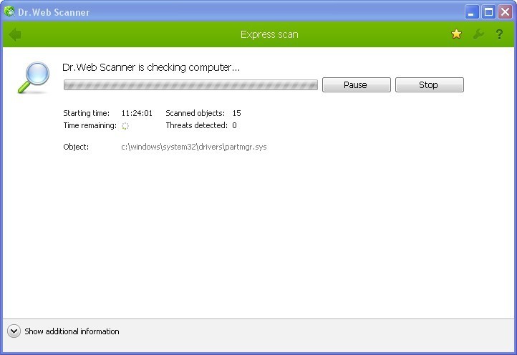The width and height of the screenshot is (517, 355).
Task: Click the Dr.Web spider icon in title bar
Action: tap(9, 11)
